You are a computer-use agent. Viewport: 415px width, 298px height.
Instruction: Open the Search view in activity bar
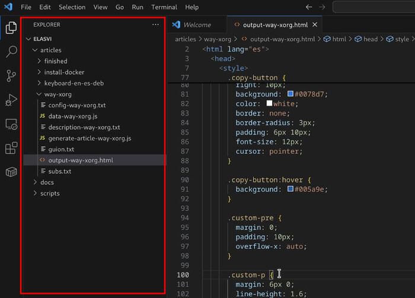click(x=11, y=52)
